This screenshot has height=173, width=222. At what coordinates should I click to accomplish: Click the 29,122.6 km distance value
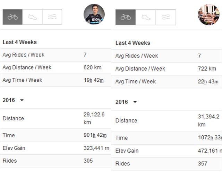coord(94,118)
